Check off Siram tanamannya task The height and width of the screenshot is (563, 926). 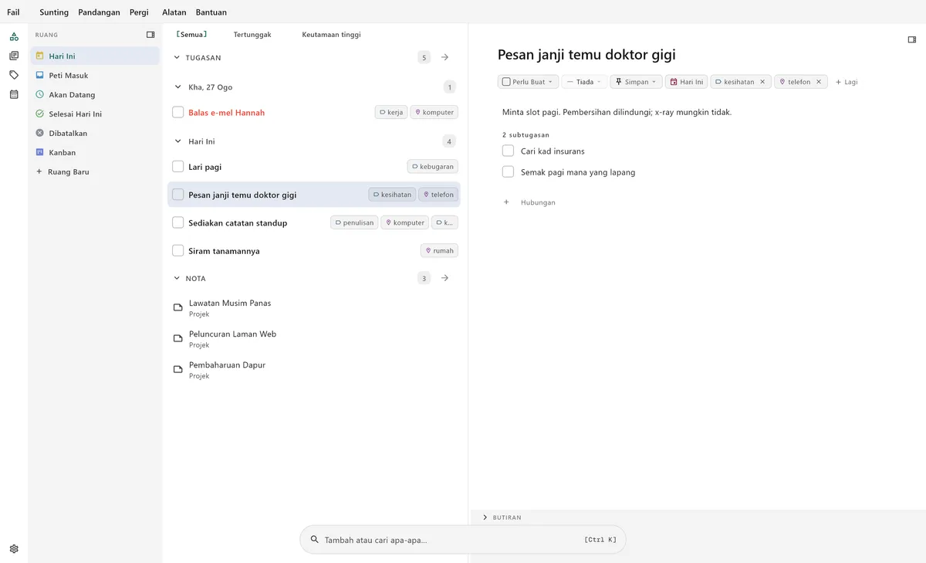coord(178,250)
